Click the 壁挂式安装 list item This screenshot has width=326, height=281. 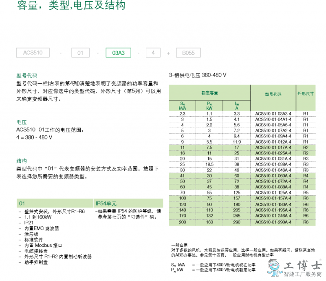click(55, 212)
